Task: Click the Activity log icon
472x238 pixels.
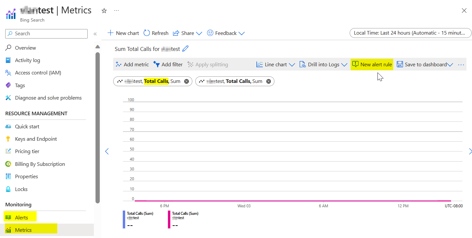Action: (x=8, y=60)
